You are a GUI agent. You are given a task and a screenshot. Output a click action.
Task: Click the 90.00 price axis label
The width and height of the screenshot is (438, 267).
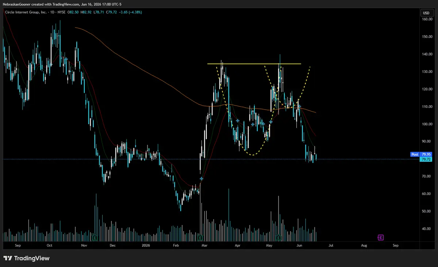click(427, 141)
